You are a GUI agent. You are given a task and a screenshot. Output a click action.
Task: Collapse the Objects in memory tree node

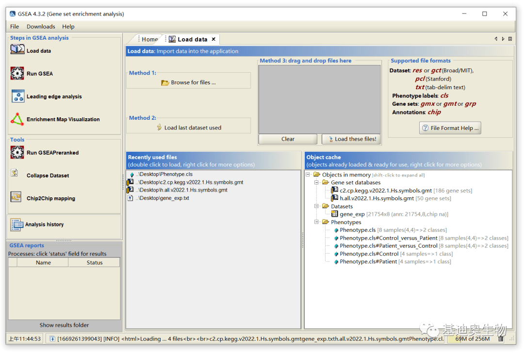(308, 175)
